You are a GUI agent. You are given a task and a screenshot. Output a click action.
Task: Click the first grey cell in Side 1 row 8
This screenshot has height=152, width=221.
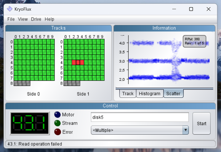[x=66, y=83]
